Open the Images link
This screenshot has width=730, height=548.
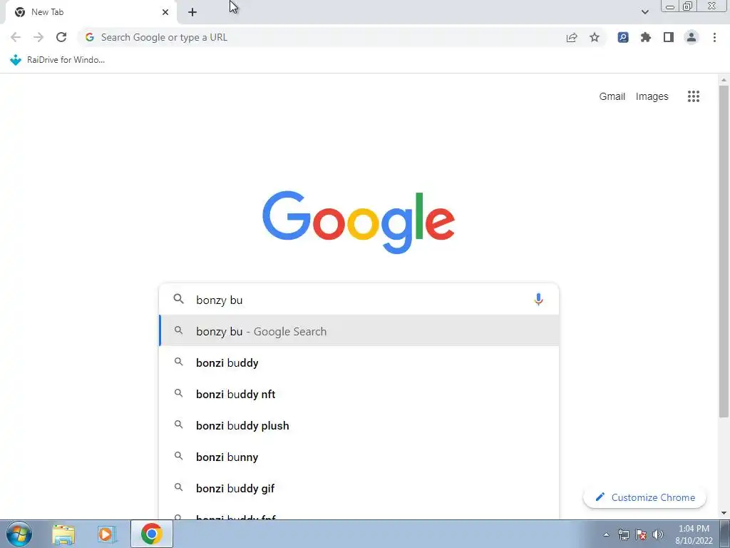tap(652, 96)
